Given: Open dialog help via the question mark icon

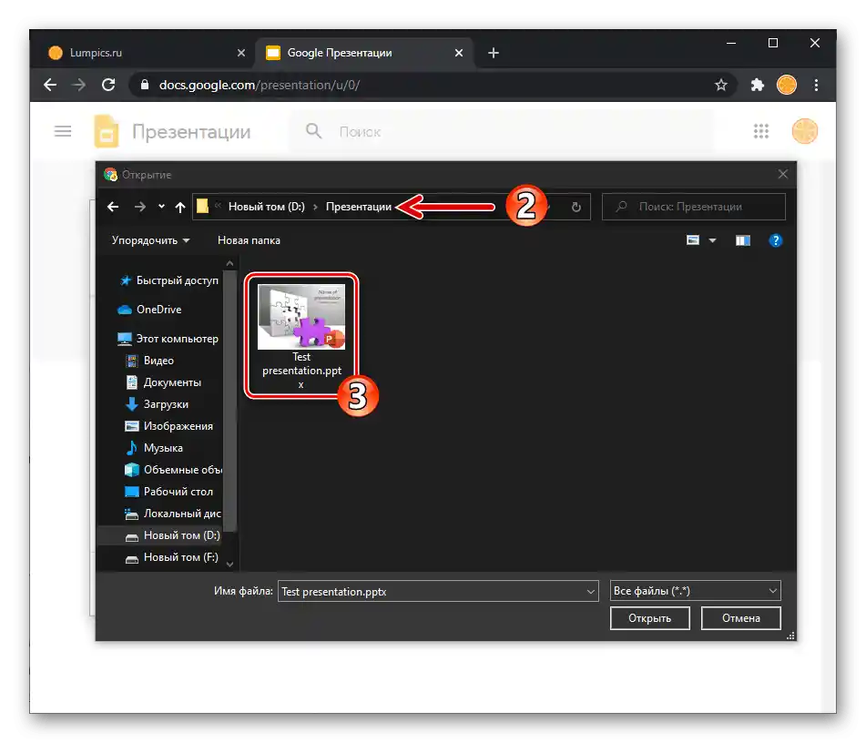Looking at the screenshot, I should coord(775,239).
